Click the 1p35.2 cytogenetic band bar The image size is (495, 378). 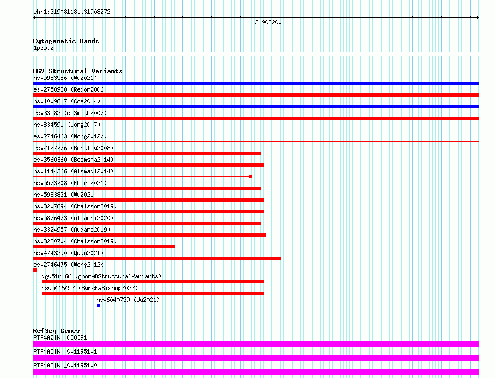[256, 54]
